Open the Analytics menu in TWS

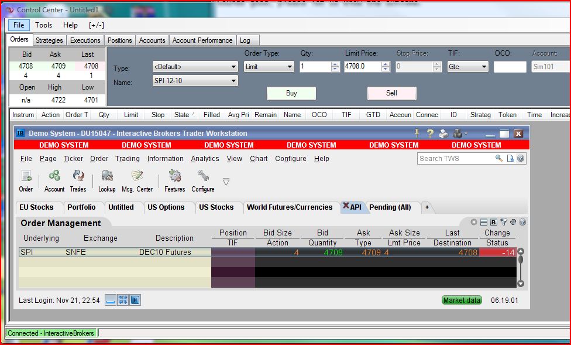205,159
